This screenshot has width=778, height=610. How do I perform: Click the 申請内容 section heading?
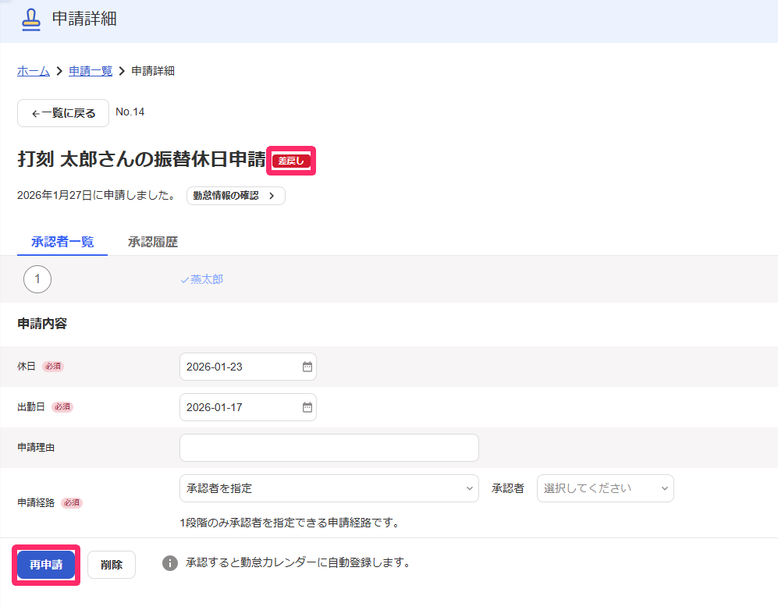tap(42, 324)
